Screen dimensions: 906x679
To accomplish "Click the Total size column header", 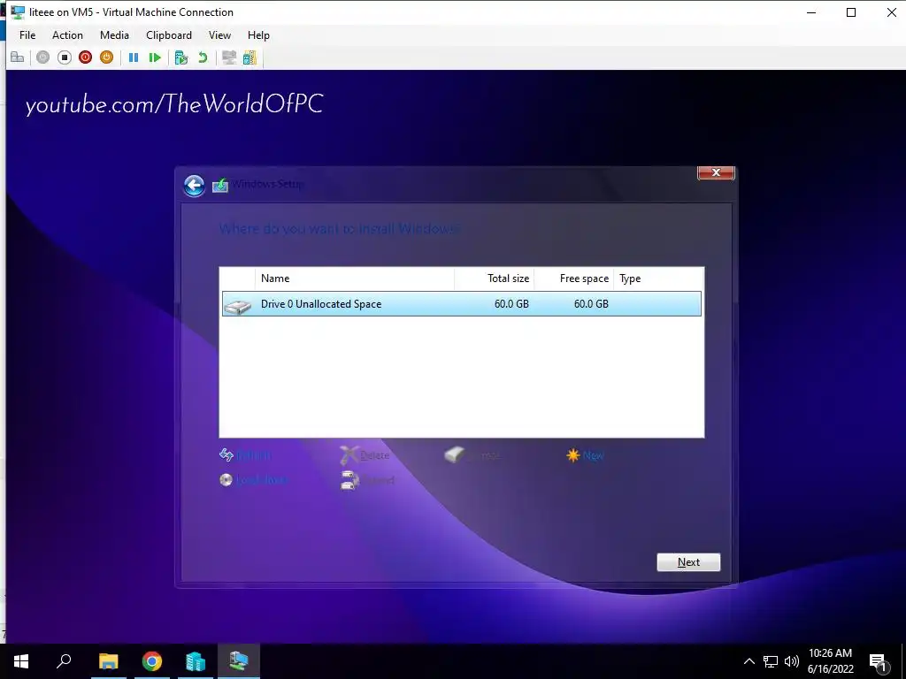I will pyautogui.click(x=494, y=278).
